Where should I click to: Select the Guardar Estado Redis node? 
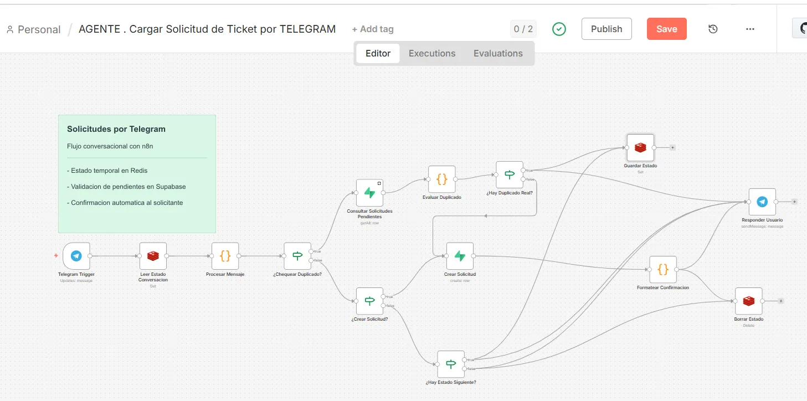640,147
